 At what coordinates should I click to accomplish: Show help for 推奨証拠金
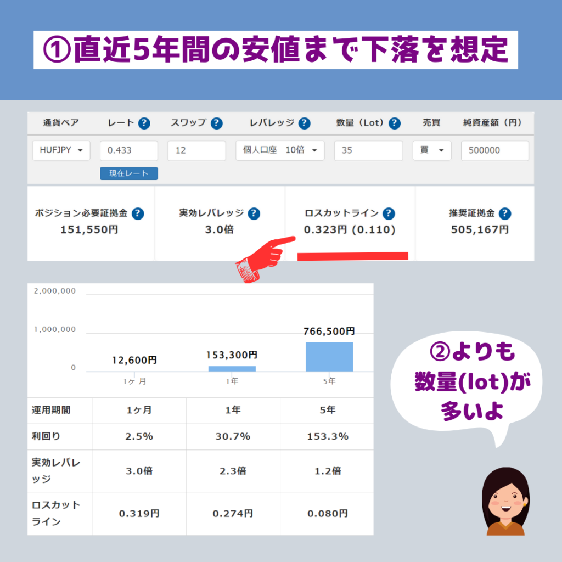tap(505, 214)
